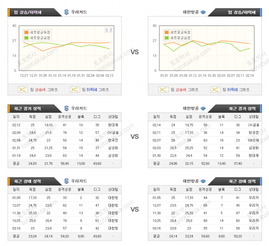Click the 평균 row in Korean Air head-to-head table
The width and height of the screenshot is (269, 246).
(204, 236)
